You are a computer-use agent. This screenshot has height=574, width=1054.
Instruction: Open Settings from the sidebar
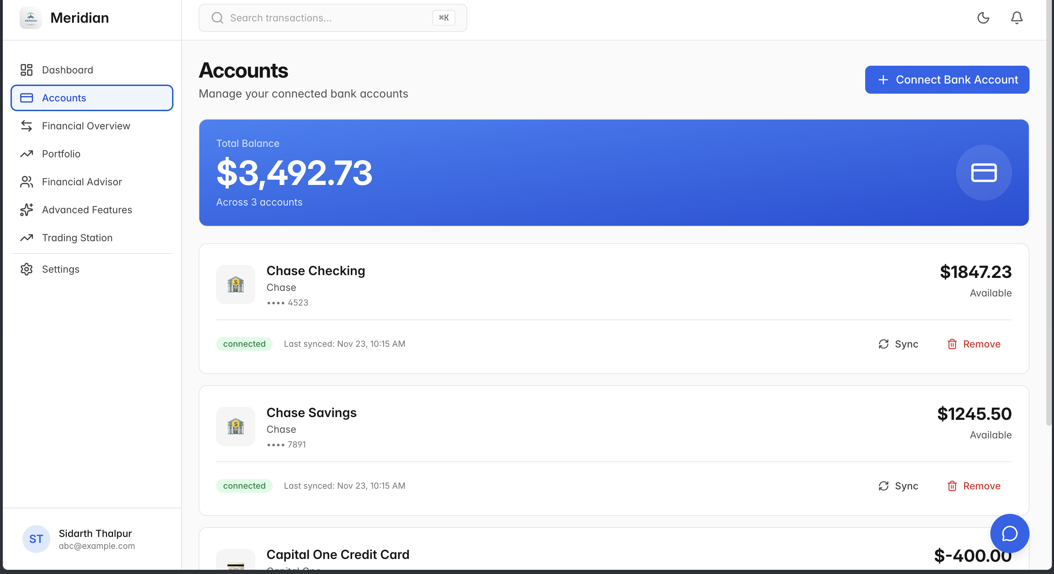60,269
